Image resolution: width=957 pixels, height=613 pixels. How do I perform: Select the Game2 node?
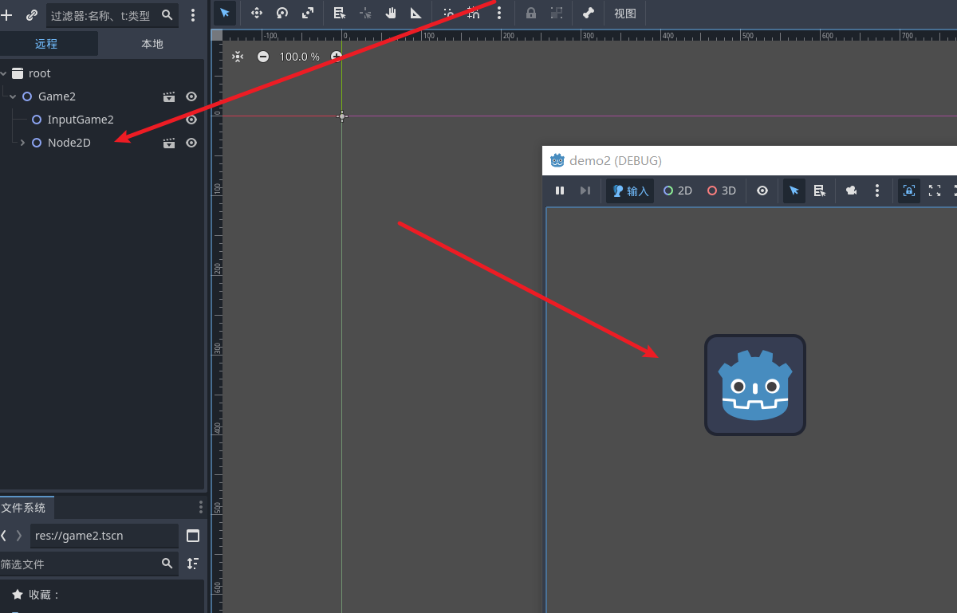click(57, 96)
